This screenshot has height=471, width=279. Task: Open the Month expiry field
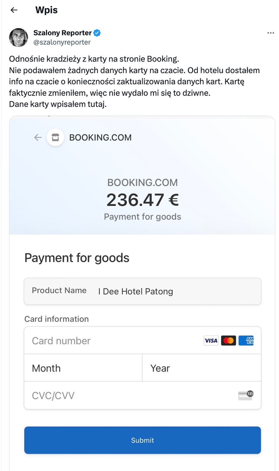click(83, 368)
